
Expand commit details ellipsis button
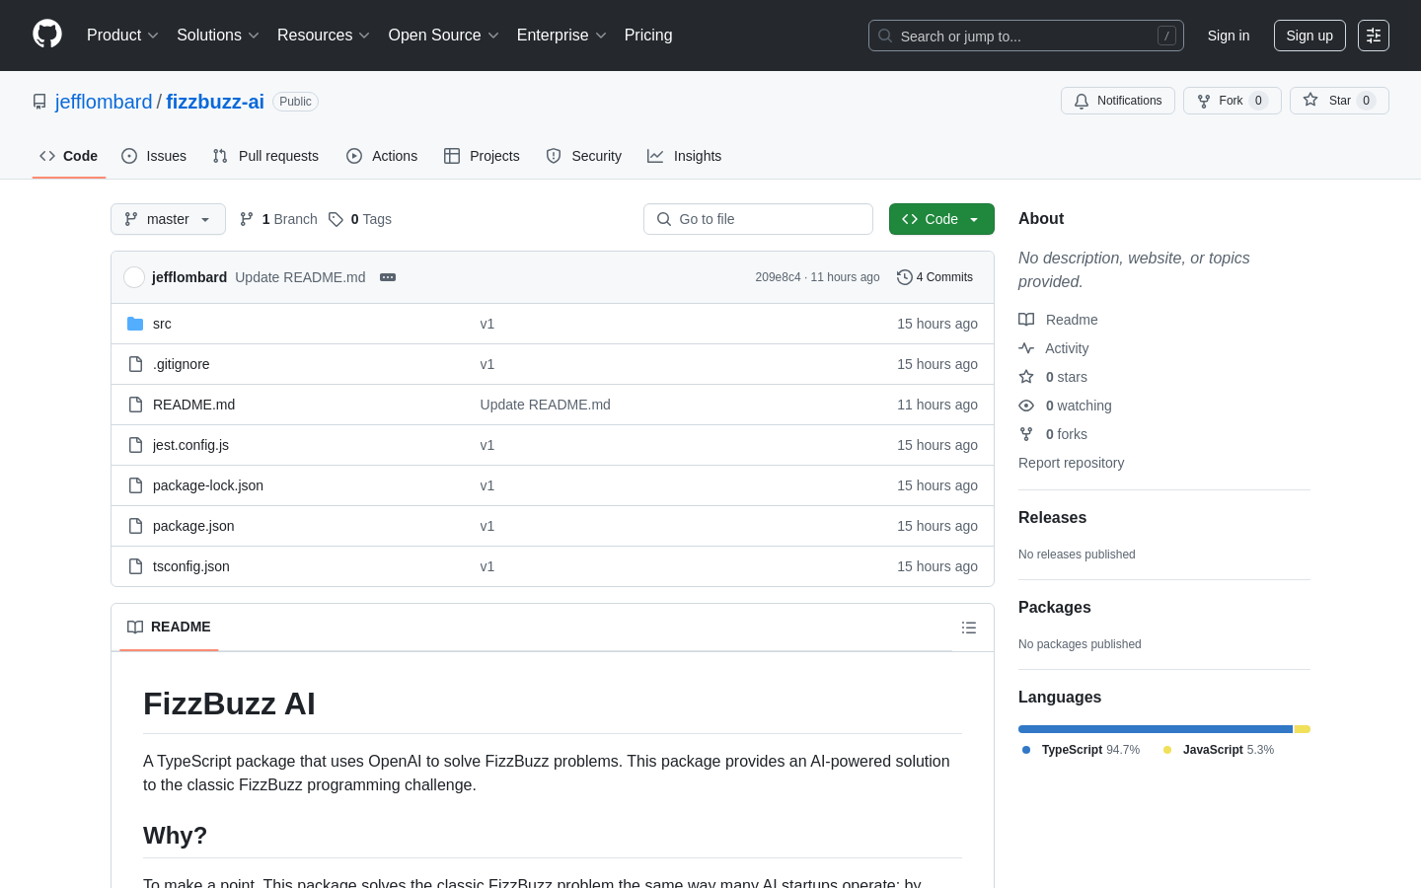[x=388, y=277]
